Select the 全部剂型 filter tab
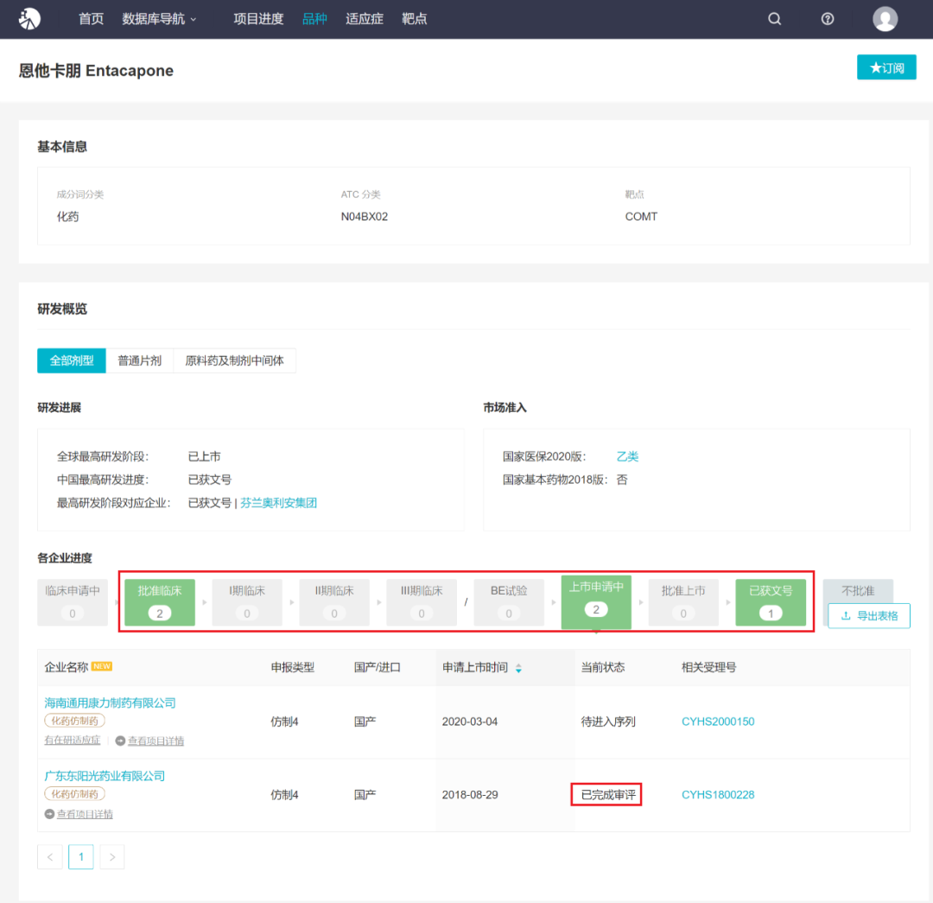Screen dimensions: 933x903 pyautogui.click(x=72, y=360)
